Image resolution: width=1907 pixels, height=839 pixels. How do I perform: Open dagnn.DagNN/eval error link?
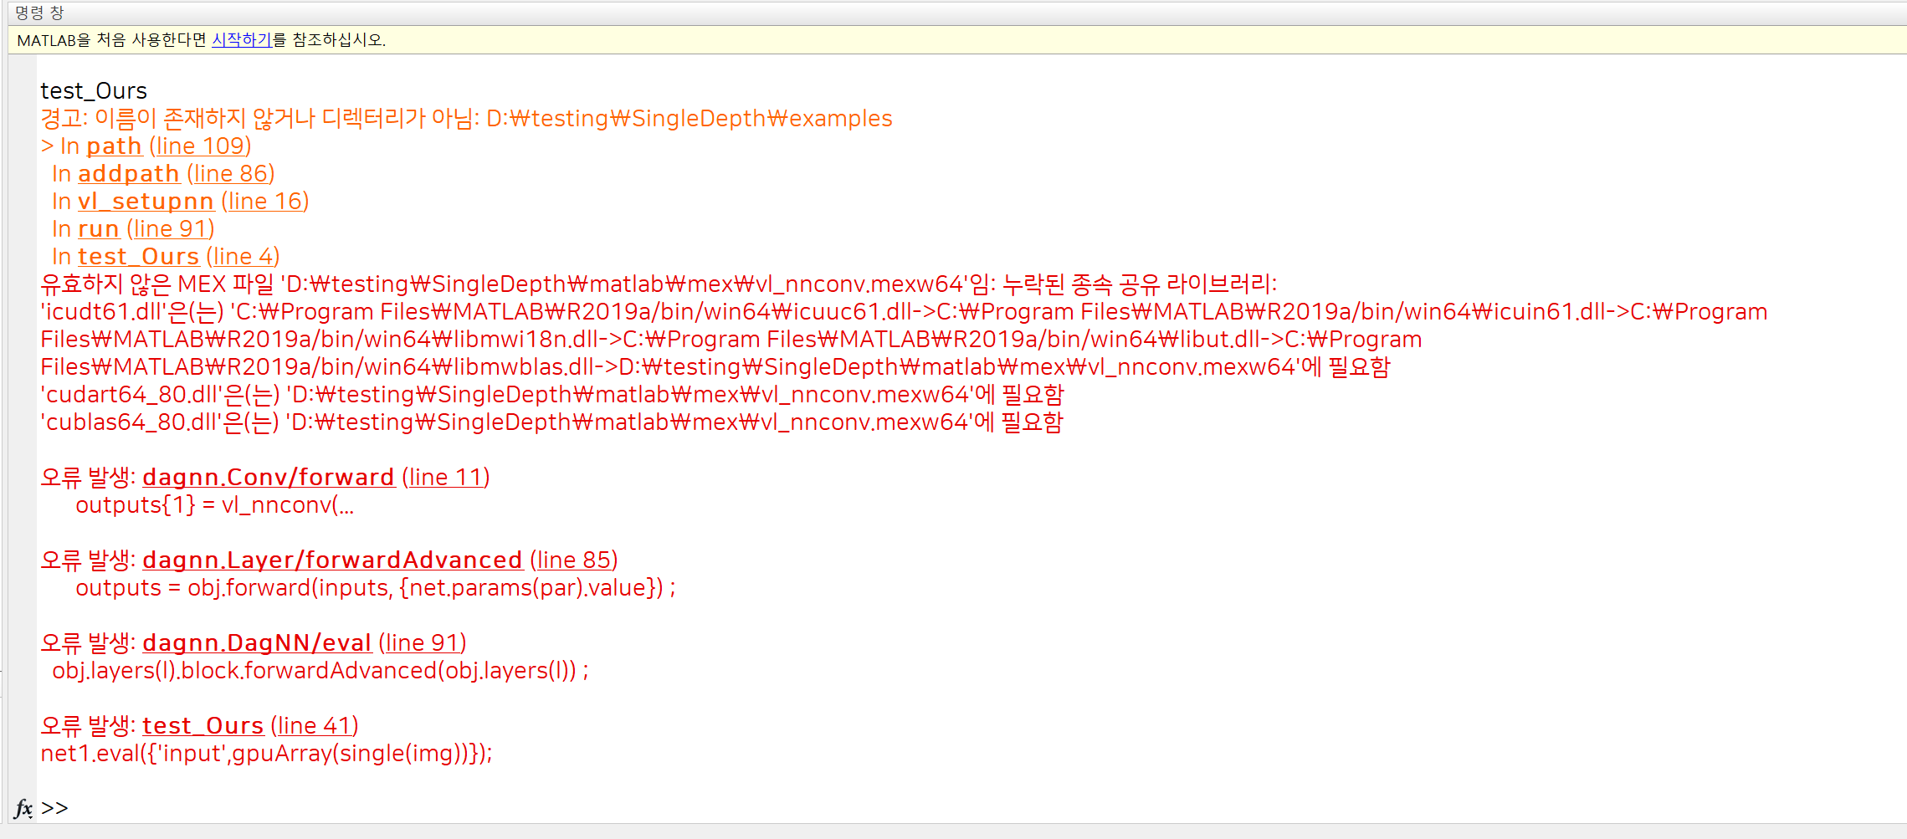coord(257,642)
